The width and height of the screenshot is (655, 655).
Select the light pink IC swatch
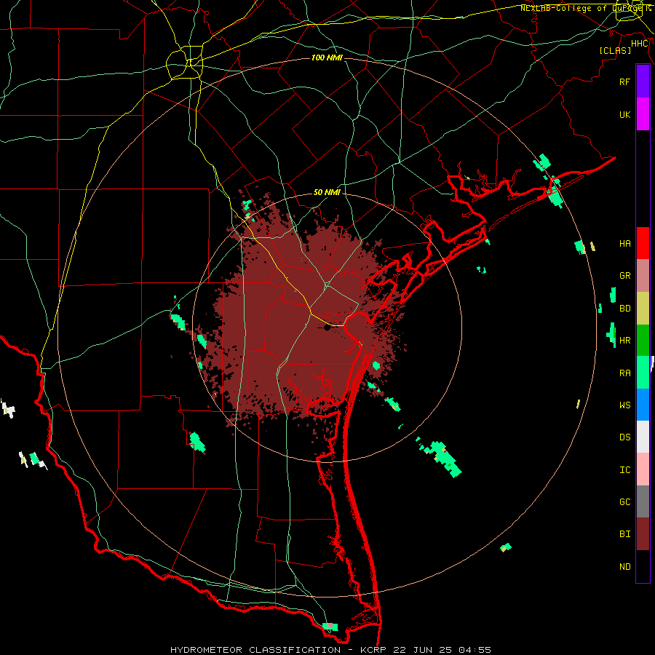pos(643,469)
